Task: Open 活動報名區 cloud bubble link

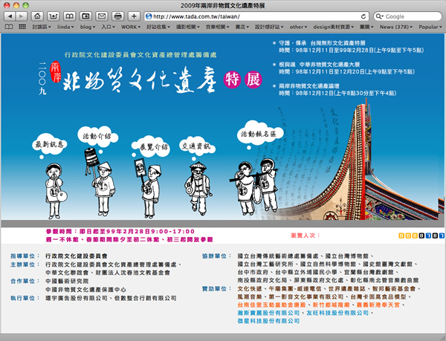Action: point(259,134)
